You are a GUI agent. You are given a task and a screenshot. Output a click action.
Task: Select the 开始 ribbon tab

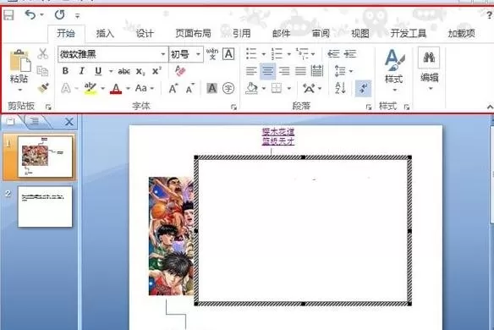[66, 33]
